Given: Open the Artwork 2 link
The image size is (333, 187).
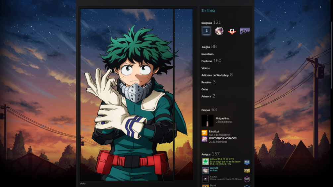Looking at the screenshot, I should (208, 96).
